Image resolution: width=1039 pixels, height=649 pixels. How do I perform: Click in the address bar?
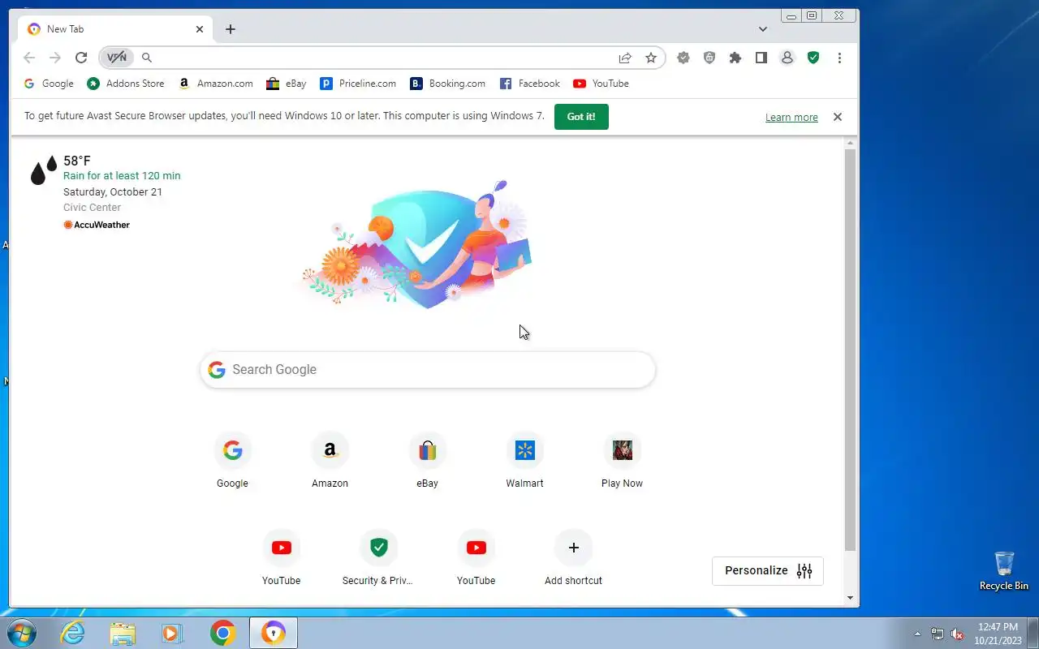click(x=382, y=58)
